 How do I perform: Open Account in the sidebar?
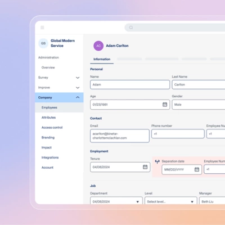pyautogui.click(x=47, y=168)
